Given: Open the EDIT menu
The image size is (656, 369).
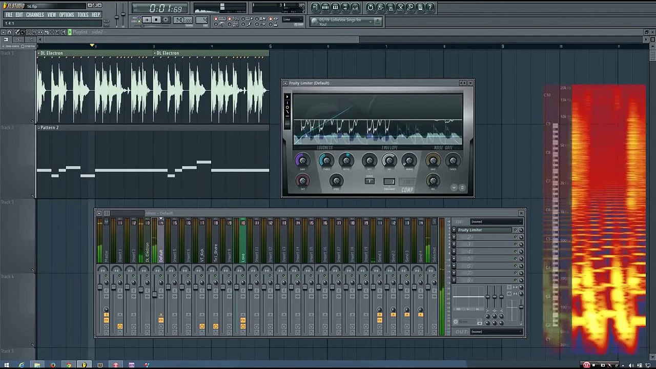Looking at the screenshot, I should [x=19, y=15].
